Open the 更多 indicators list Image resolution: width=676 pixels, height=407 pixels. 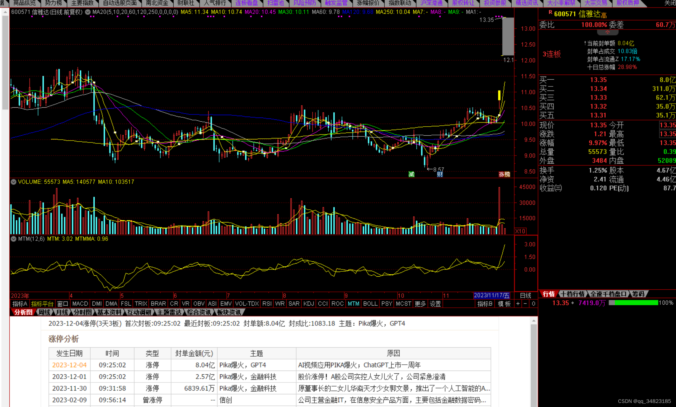click(x=420, y=304)
